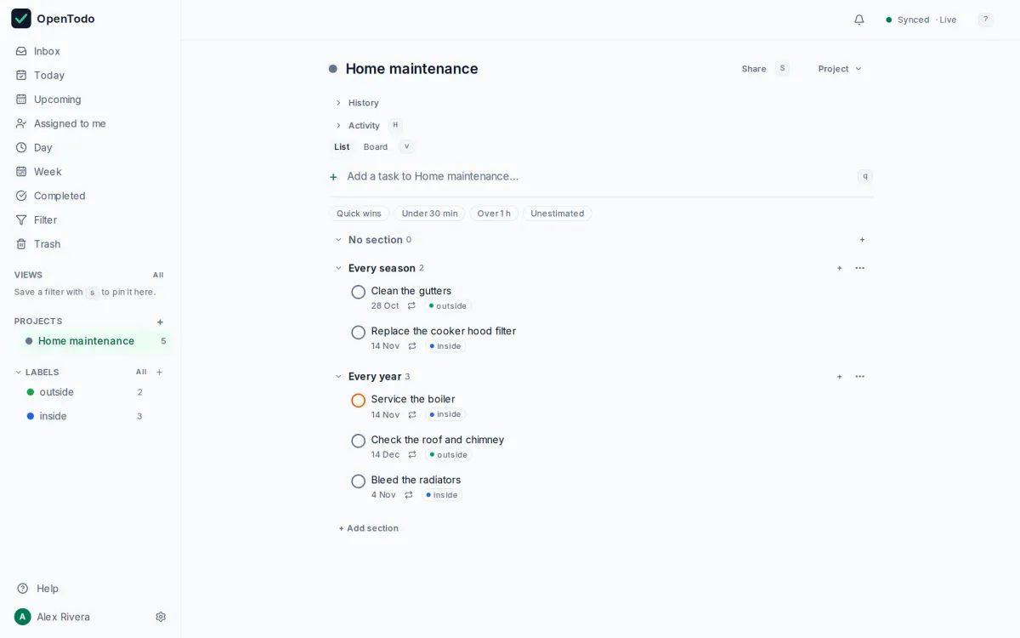This screenshot has height=638, width=1020.
Task: Open the Today view
Action: point(91,75)
